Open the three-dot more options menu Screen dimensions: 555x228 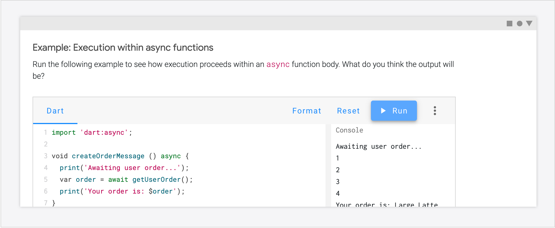click(435, 111)
